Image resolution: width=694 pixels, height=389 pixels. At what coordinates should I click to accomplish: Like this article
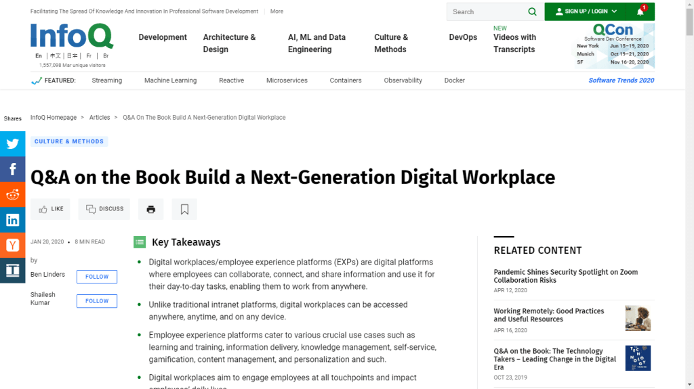(x=50, y=209)
